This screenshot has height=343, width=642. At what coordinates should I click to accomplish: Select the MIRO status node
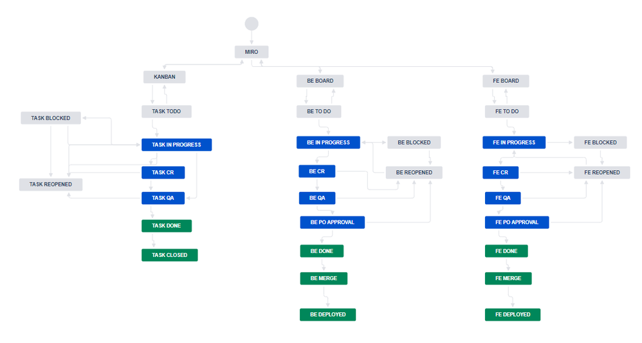[x=252, y=52]
